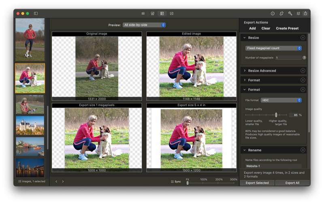Click Export Selected button
Screen dimensions: 324x204
coord(257,183)
